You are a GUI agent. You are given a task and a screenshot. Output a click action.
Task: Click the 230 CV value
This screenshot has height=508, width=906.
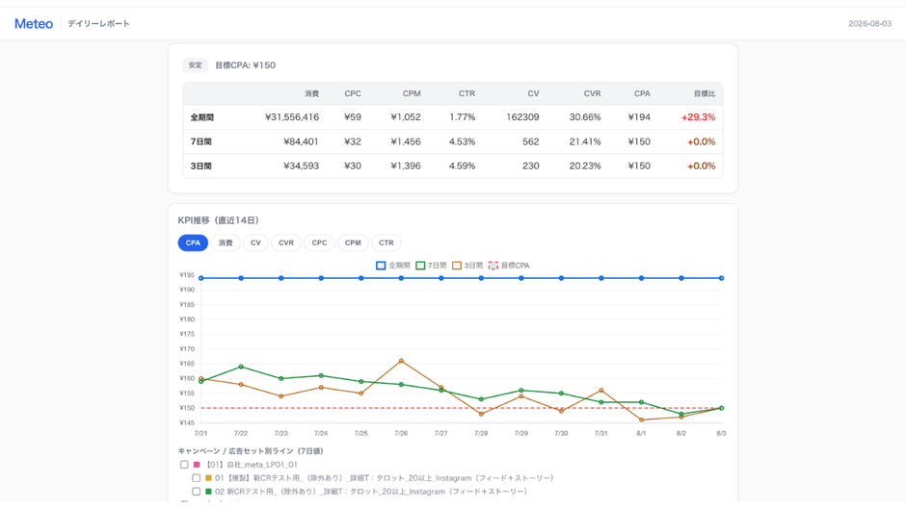point(530,165)
